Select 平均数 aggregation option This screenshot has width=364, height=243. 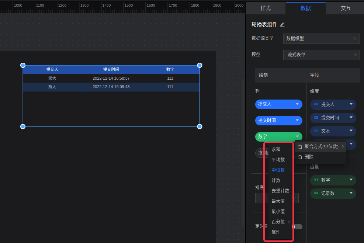coord(278,160)
